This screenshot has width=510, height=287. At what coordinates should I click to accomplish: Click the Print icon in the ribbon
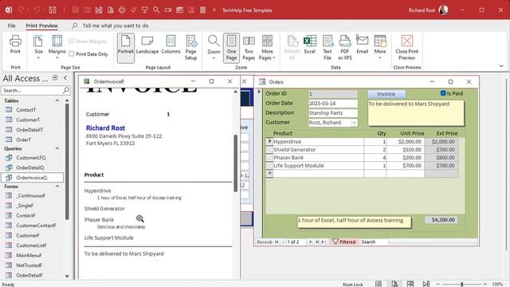tap(15, 45)
